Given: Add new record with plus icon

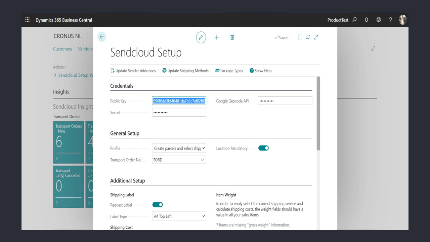Looking at the screenshot, I should click(217, 37).
